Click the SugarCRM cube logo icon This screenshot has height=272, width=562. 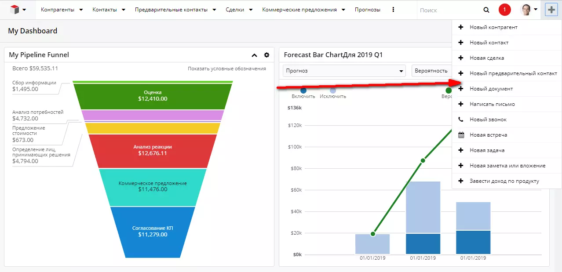point(15,9)
